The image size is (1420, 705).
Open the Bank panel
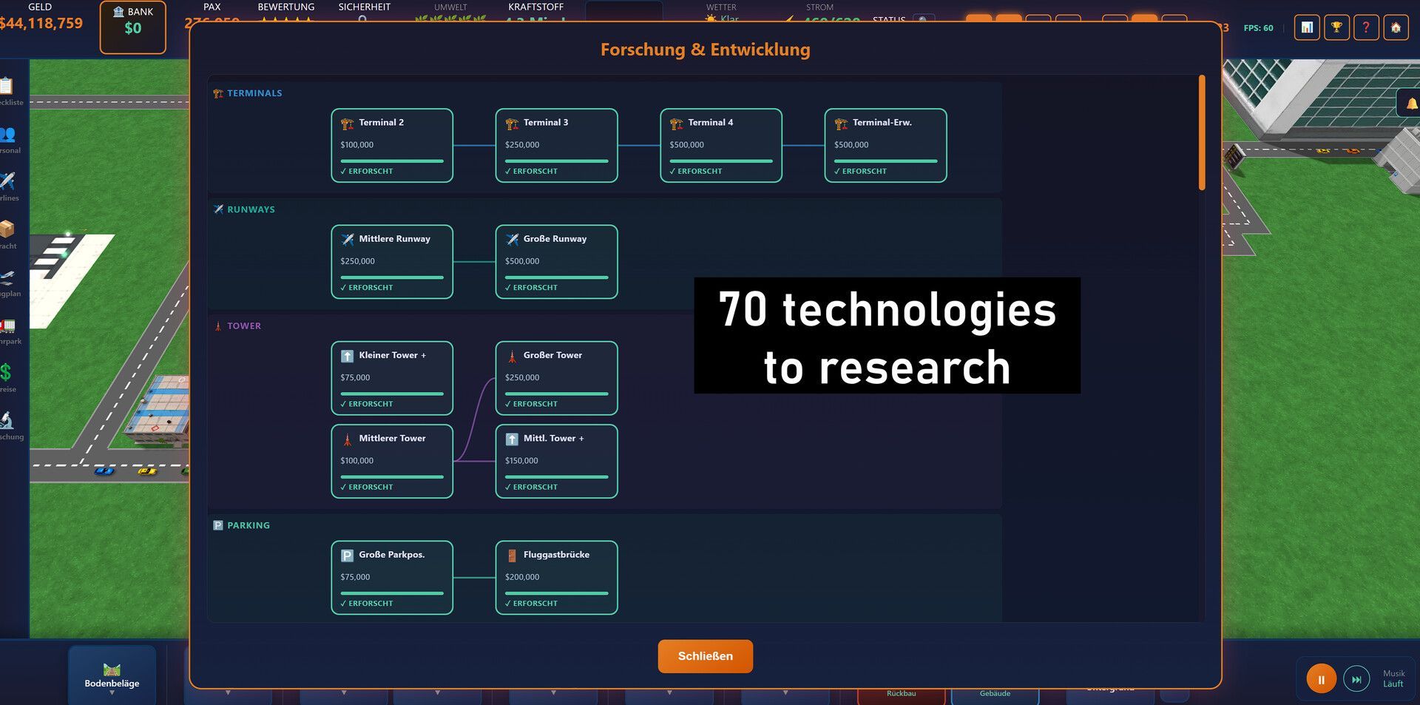(x=133, y=28)
